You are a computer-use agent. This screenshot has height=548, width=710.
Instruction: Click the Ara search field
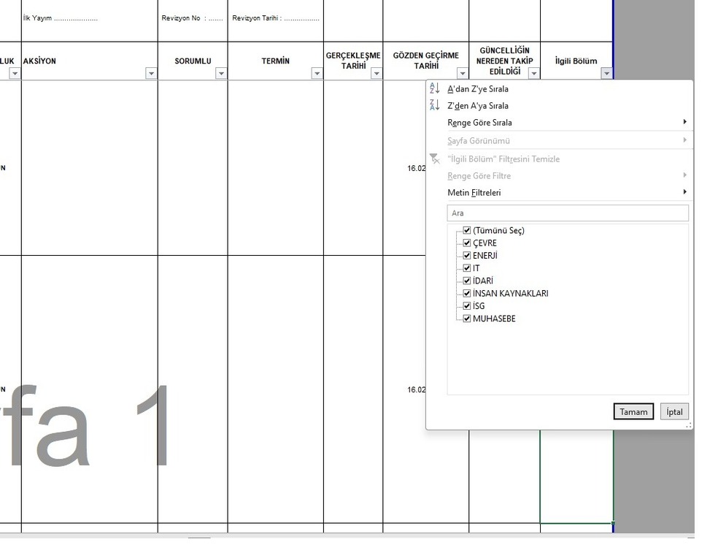click(568, 213)
